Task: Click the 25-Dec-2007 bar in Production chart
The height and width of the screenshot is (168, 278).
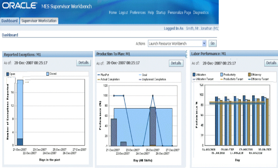Action: [153, 126]
